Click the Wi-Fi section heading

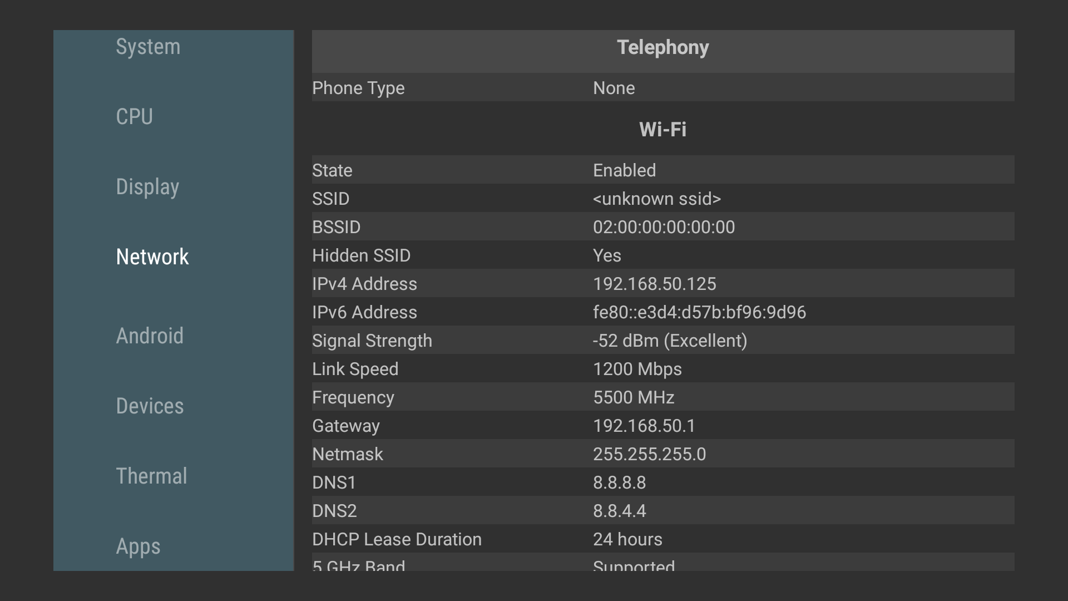point(663,130)
